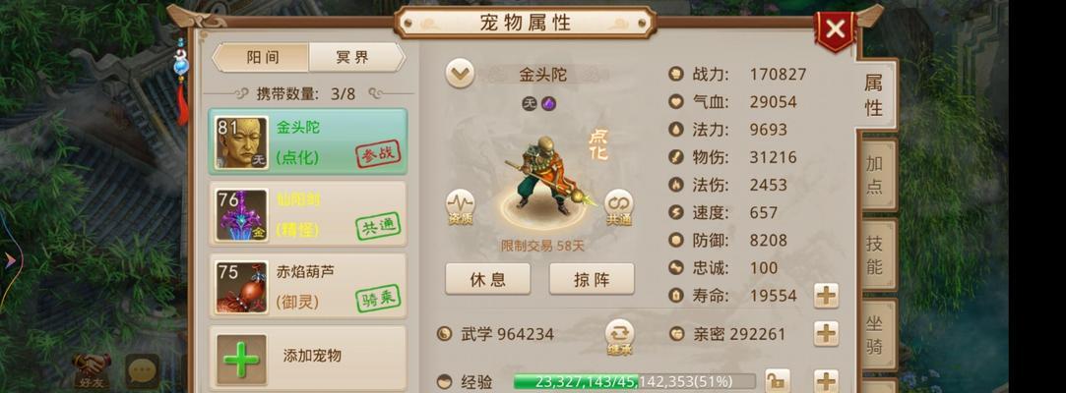This screenshot has height=393, width=1066.
Task: Expand the left edge arrow panel
Action: tap(10, 260)
